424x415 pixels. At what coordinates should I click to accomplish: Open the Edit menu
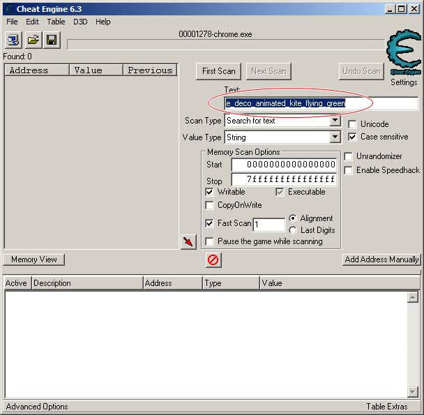32,22
